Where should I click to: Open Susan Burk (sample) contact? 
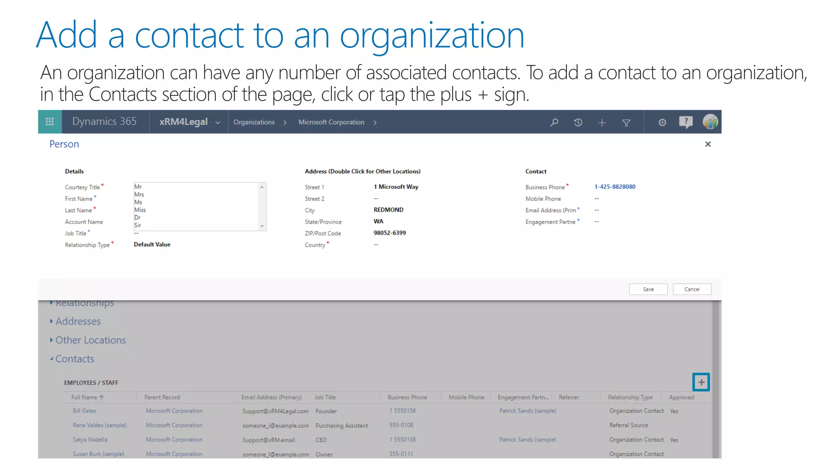[x=98, y=454]
